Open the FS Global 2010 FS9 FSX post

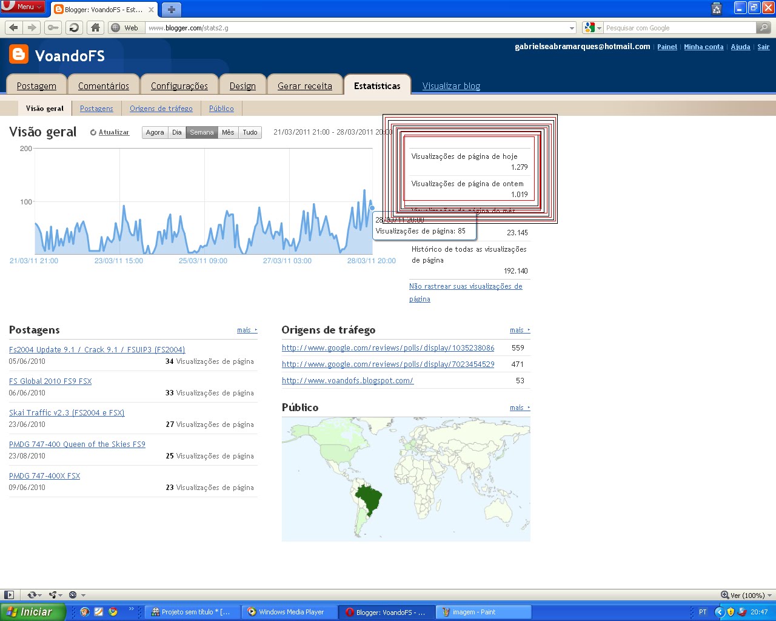[x=50, y=381]
